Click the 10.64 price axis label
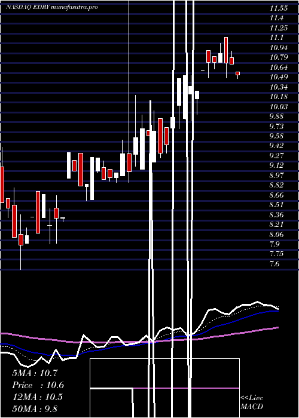 coord(278,67)
